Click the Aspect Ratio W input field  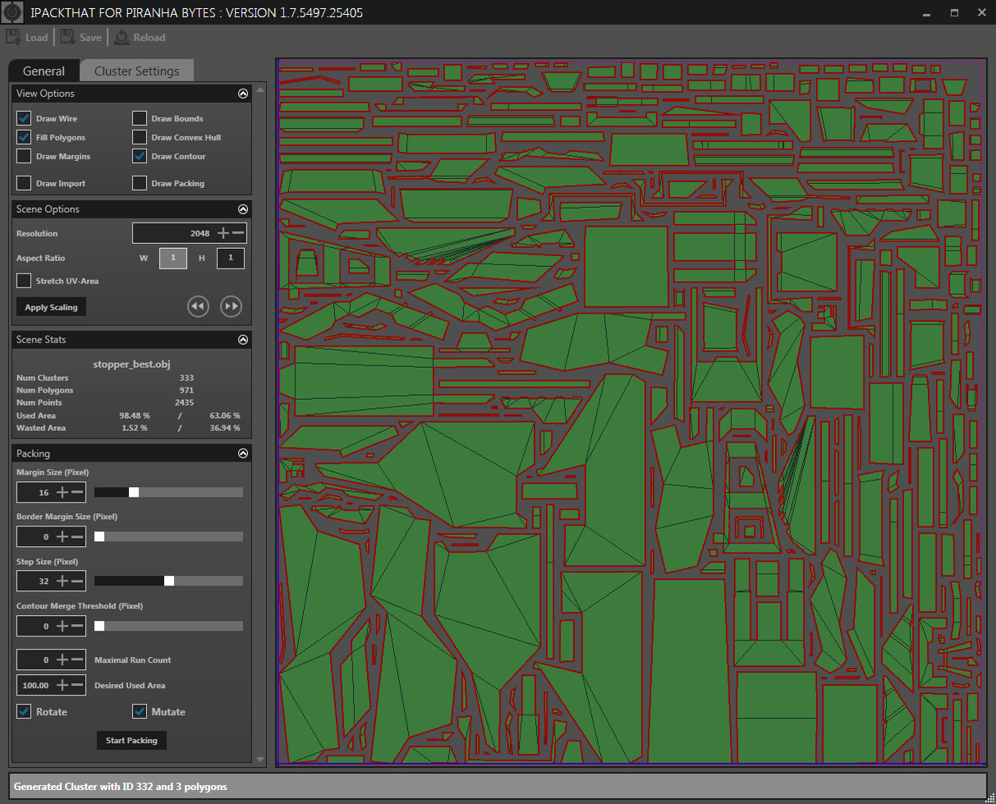coord(172,258)
